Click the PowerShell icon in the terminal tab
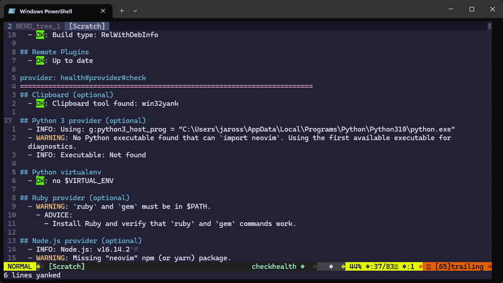Viewport: 503px width, 283px height. tap(12, 11)
